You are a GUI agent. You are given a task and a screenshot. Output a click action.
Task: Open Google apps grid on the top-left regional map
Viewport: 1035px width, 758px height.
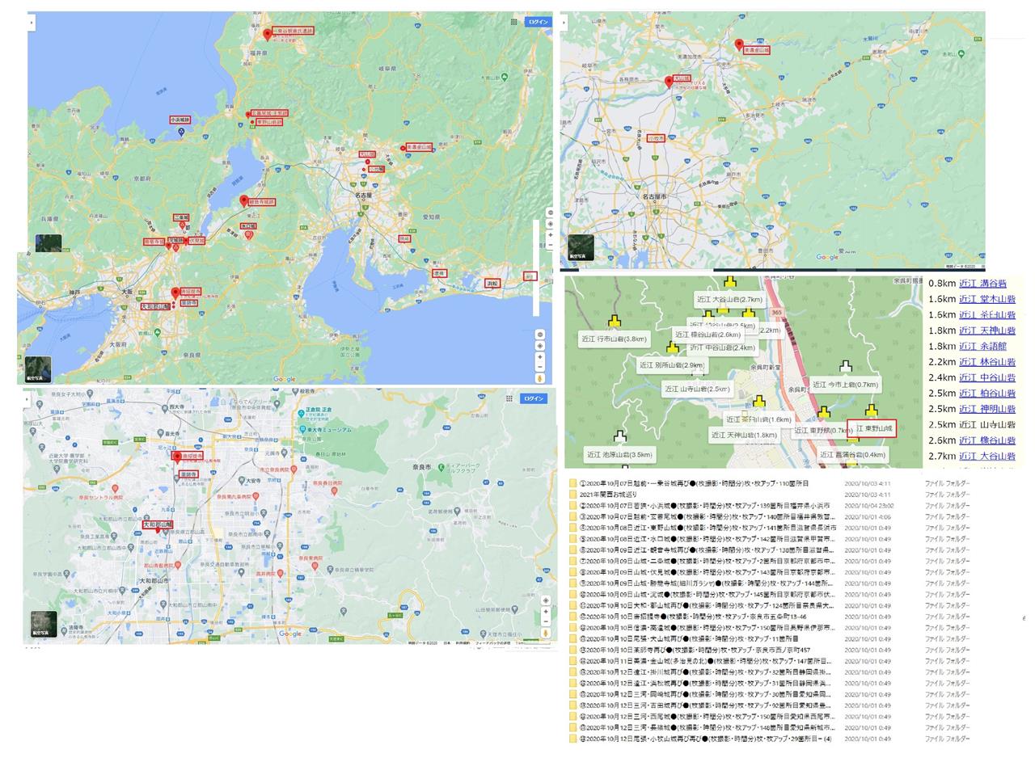click(513, 22)
